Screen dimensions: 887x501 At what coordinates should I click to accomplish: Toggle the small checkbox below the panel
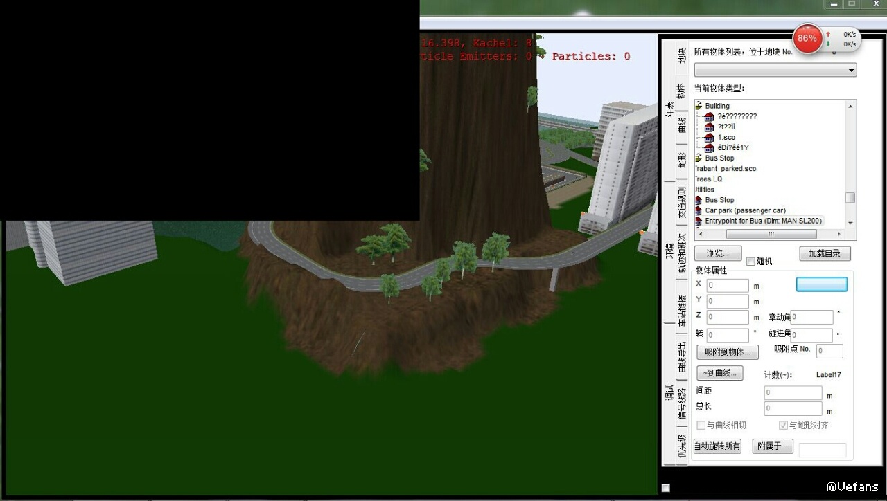[x=666, y=488]
